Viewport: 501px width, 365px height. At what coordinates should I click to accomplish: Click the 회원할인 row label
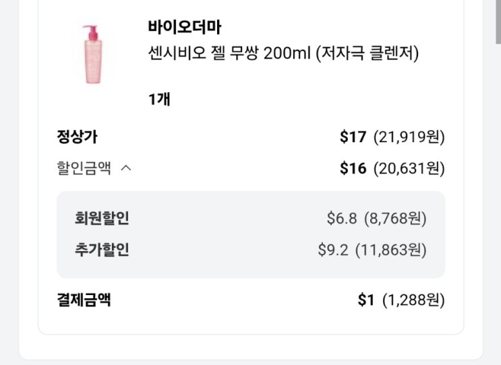point(102,218)
